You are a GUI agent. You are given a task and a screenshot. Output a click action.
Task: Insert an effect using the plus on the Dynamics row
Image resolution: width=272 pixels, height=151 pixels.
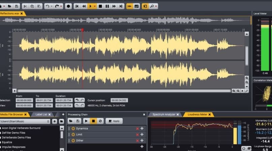coord(142,128)
